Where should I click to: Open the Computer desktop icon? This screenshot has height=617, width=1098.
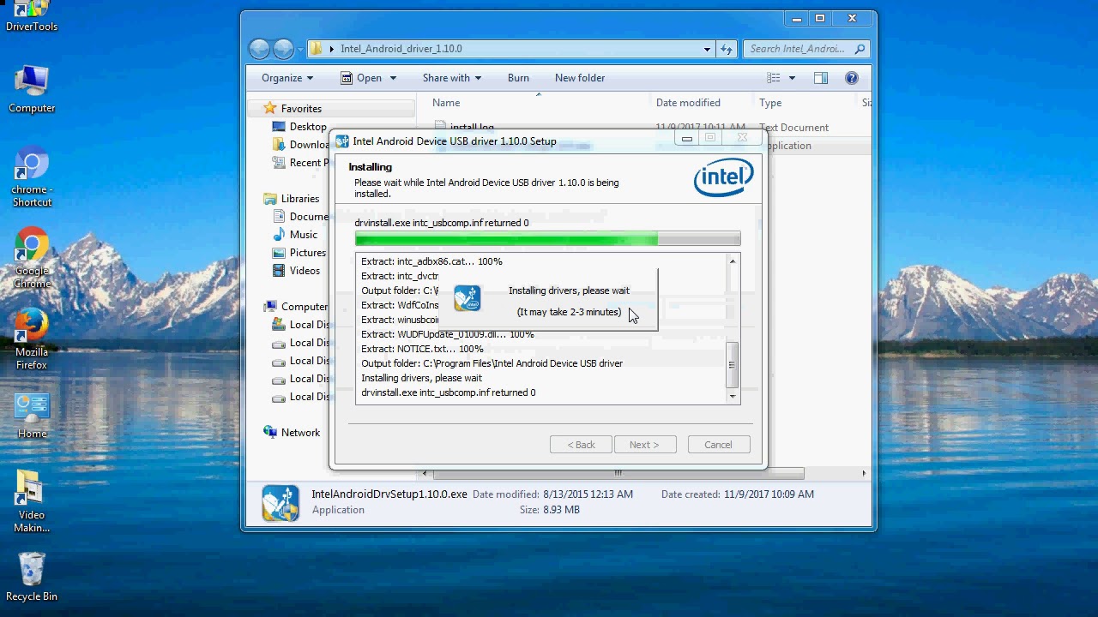point(32,89)
